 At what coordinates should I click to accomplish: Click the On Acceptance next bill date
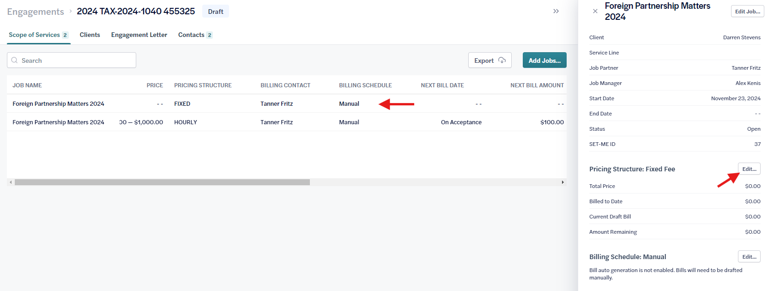461,122
